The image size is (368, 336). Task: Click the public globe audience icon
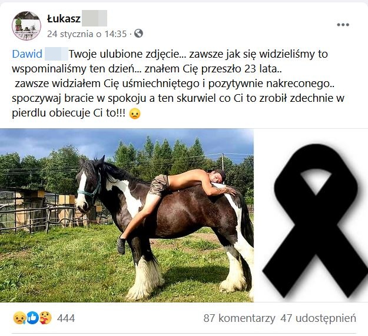(x=138, y=34)
